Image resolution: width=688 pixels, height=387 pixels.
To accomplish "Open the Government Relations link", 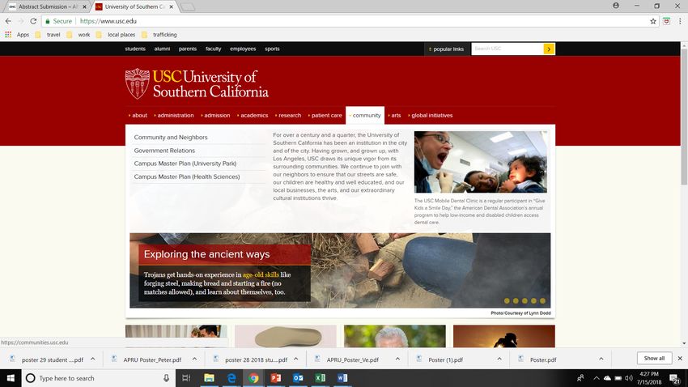I will point(164,151).
